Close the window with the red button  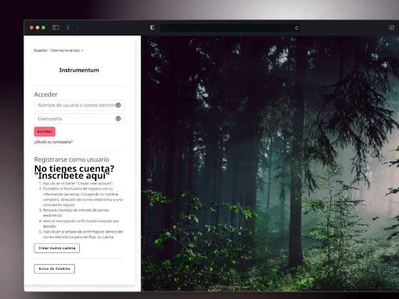[x=32, y=28]
